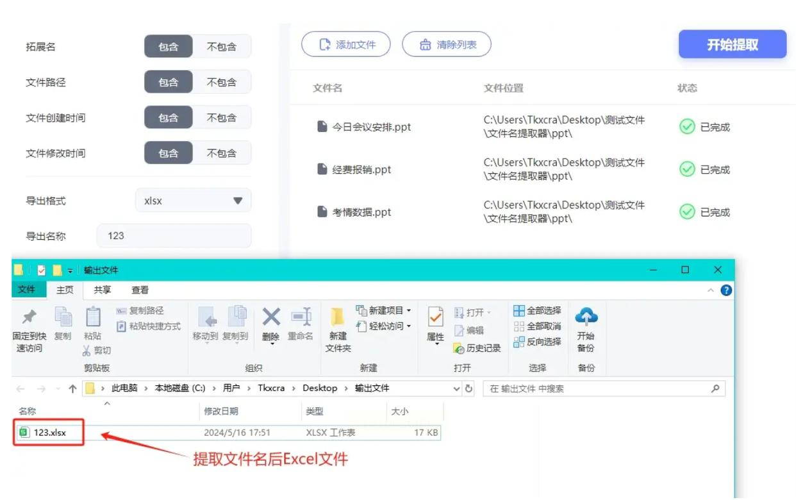Viewport: 796px width, 500px height.
Task: Click 全部选择 in ribbon
Action: click(x=537, y=310)
